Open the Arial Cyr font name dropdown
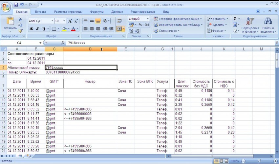Image resolution: width=279 pixels, height=164 pixels. tap(51, 21)
